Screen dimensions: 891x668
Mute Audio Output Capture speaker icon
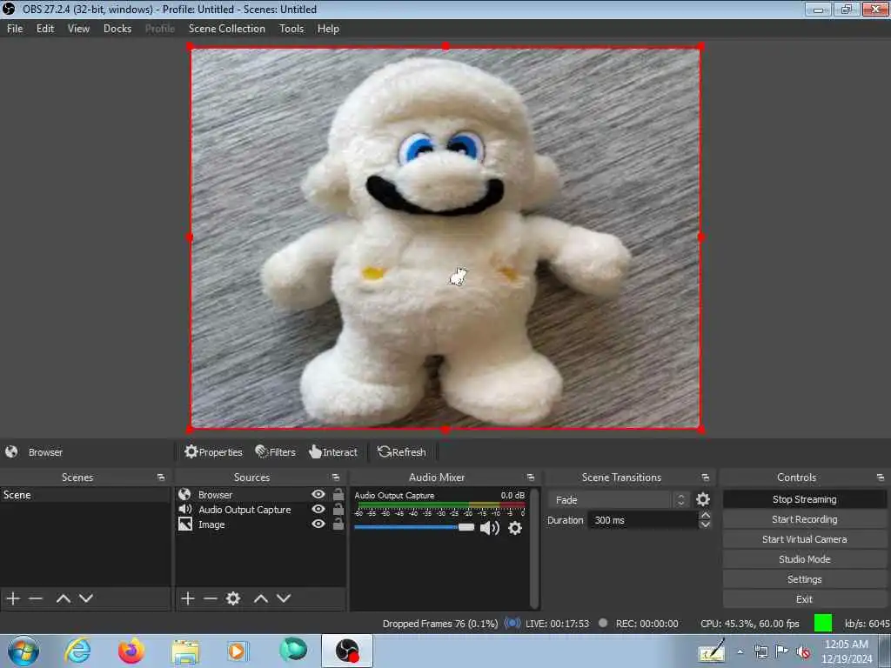[489, 528]
